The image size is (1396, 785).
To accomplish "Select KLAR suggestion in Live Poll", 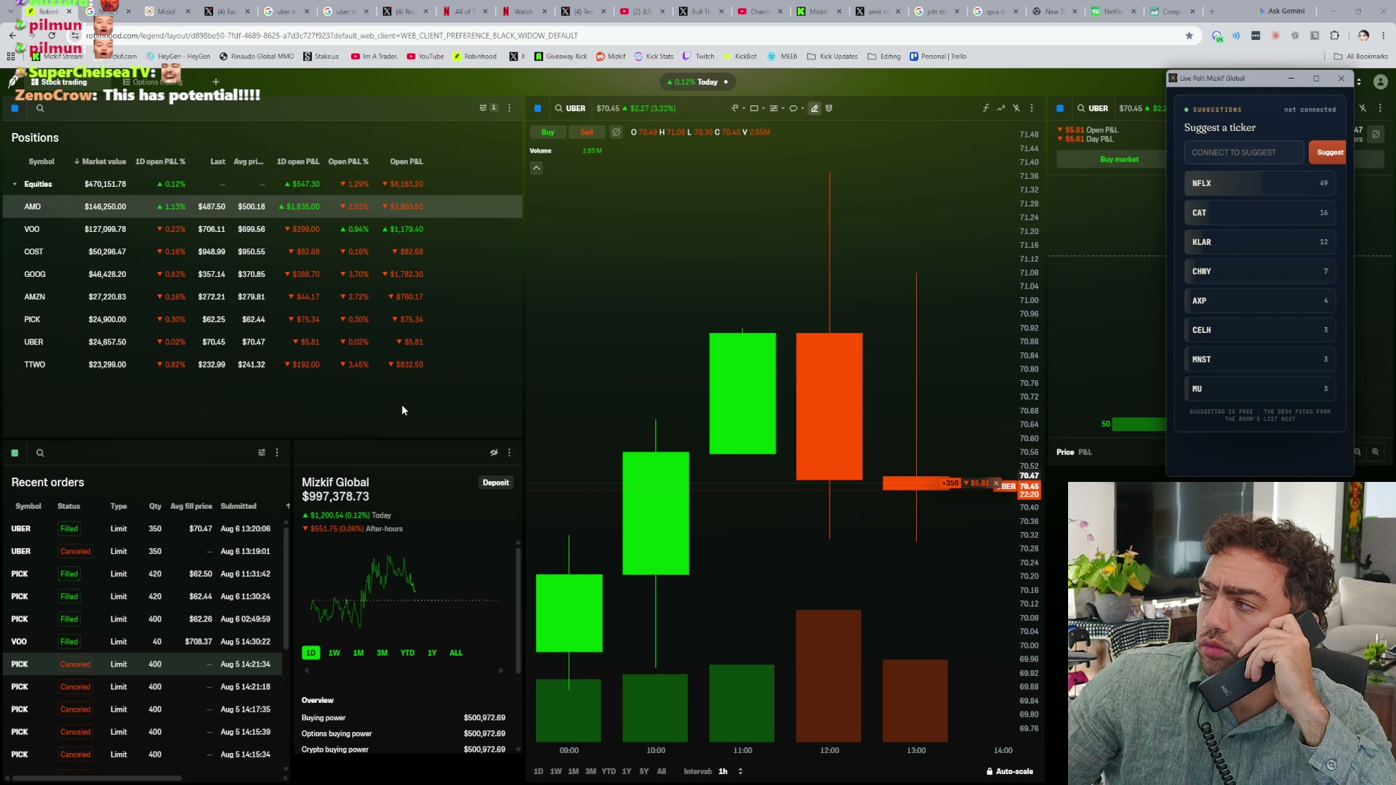I will (x=1260, y=242).
